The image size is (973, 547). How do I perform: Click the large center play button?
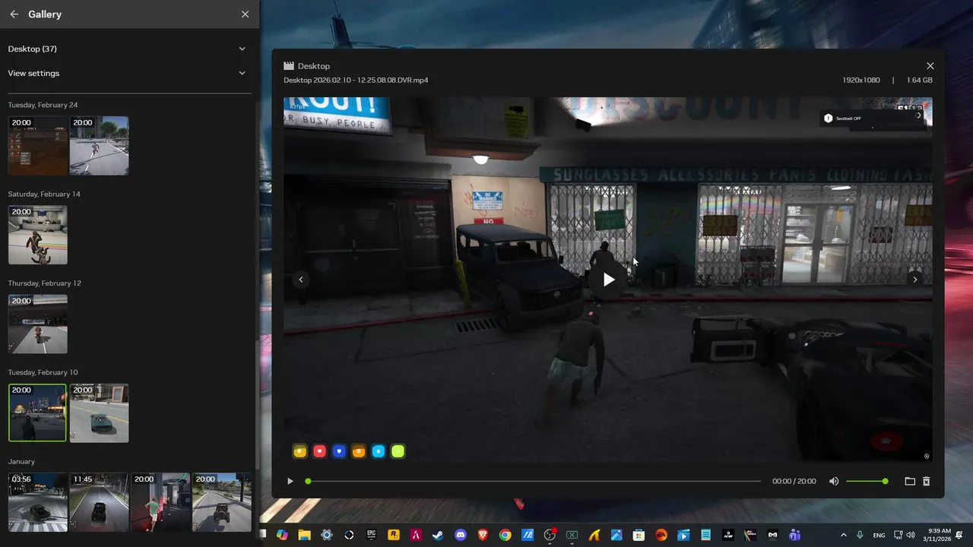(x=608, y=280)
